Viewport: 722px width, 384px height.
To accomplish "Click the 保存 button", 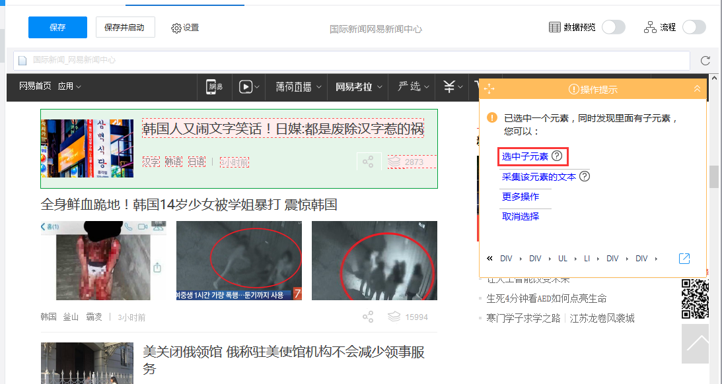I will [57, 28].
